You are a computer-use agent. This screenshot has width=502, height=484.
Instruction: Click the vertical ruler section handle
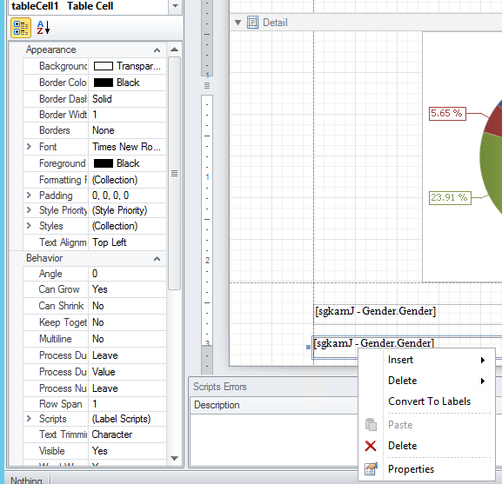click(x=207, y=86)
